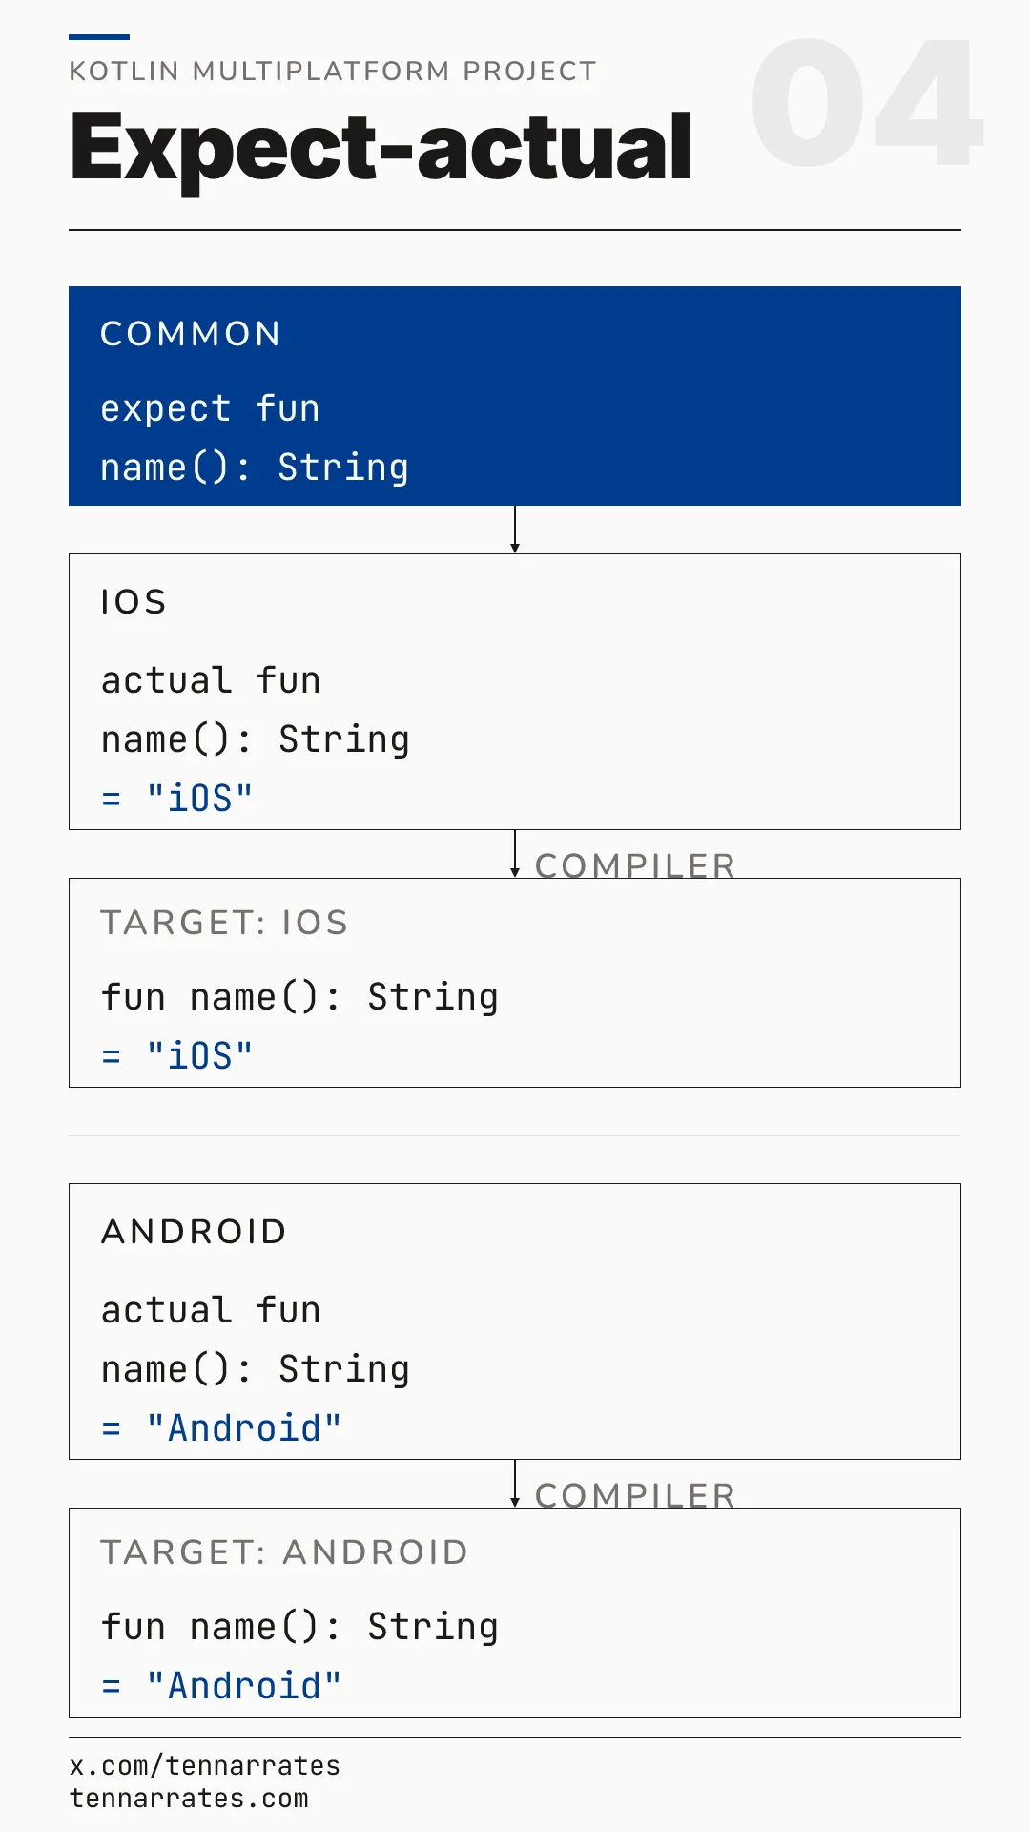Select the TARGET: ANDROID heading

(x=284, y=1552)
